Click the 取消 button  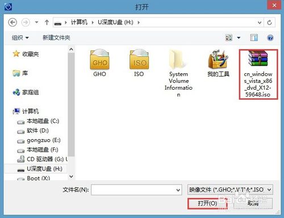click(253, 203)
